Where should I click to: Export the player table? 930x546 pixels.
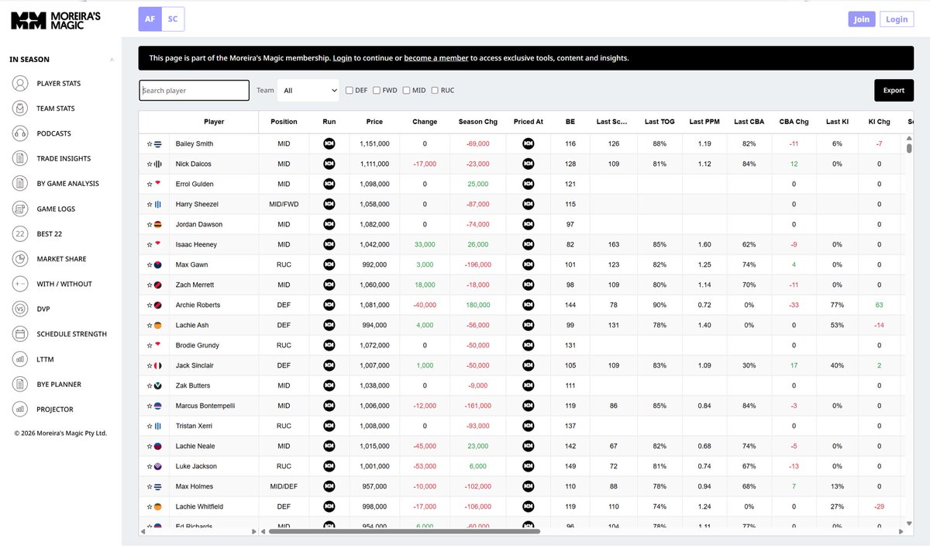click(x=894, y=90)
